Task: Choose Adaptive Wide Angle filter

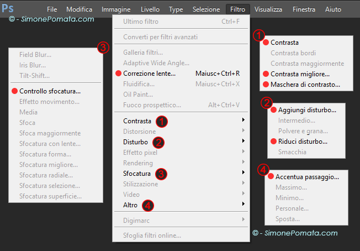Action: pos(181,63)
